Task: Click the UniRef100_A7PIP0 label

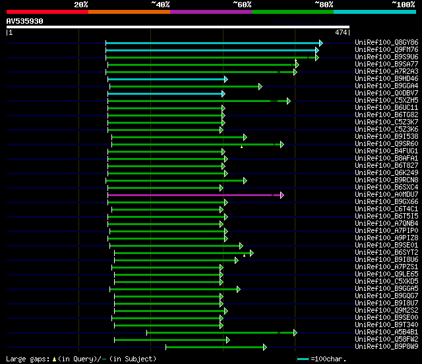Action: click(386, 231)
